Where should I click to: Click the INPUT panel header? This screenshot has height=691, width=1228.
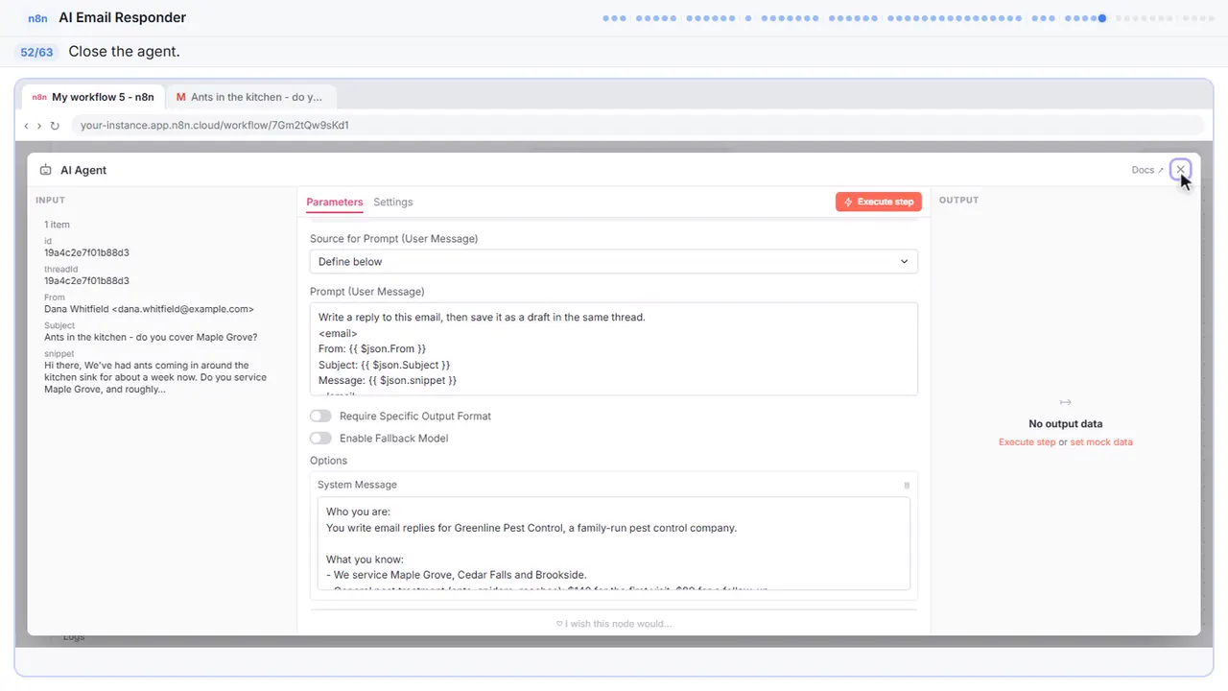point(50,201)
